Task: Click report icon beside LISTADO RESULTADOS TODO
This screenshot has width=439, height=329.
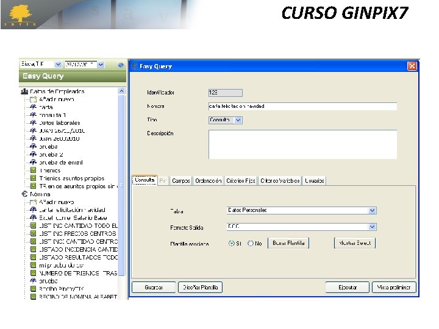Action: click(33, 257)
